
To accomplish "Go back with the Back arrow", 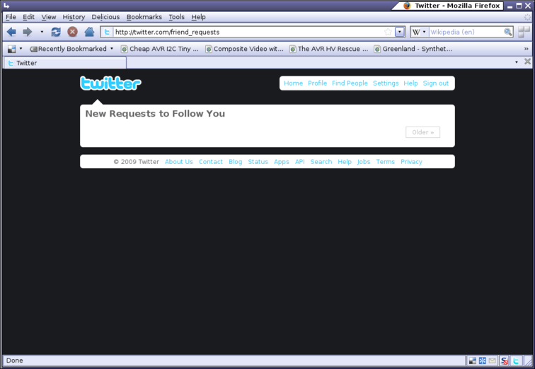I will 11,32.
